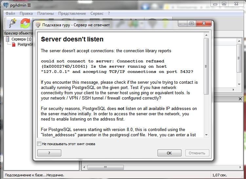Click the main window horizontal scrollbar
The height and width of the screenshot is (179, 246).
click(105, 167)
